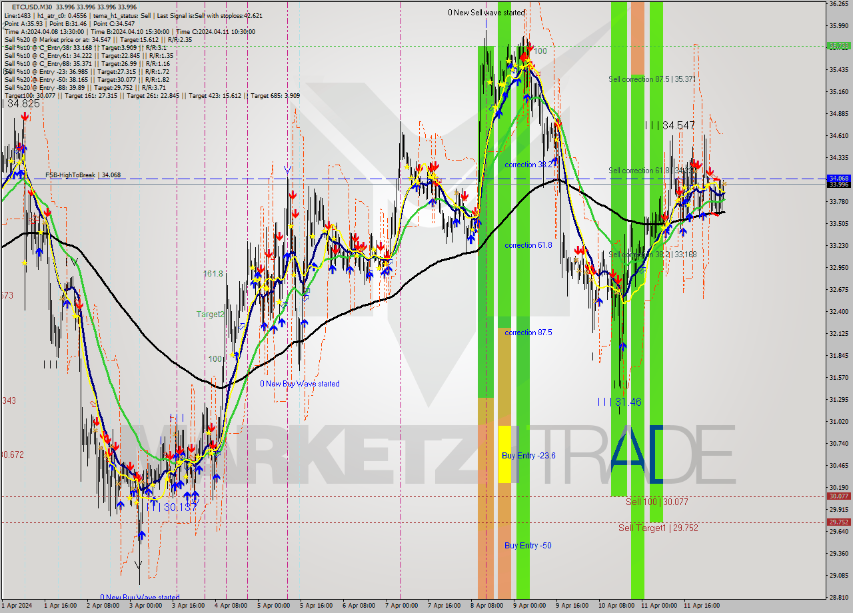Click 36.265 on the price axis
The image size is (853, 613).
[x=838, y=4]
